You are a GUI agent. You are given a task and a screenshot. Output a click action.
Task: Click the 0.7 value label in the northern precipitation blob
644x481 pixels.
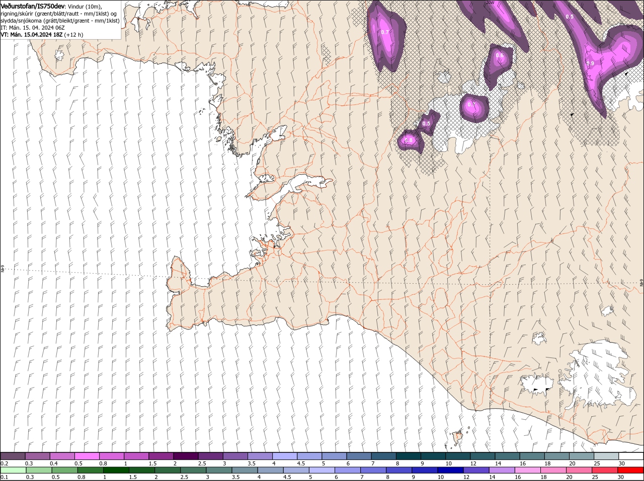(x=385, y=32)
